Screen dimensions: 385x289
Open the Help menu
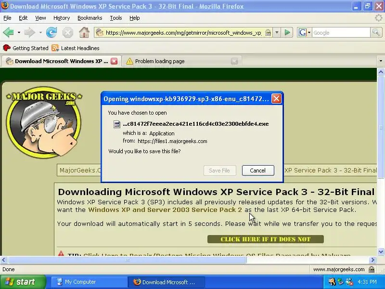pyautogui.click(x=135, y=18)
